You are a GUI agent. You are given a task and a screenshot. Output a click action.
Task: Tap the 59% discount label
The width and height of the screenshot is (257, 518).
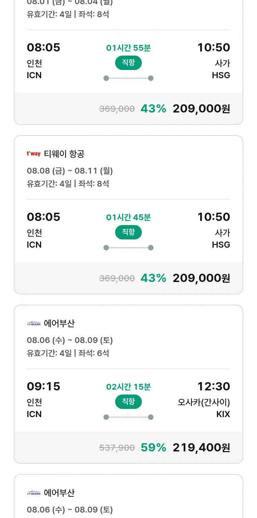tap(153, 447)
